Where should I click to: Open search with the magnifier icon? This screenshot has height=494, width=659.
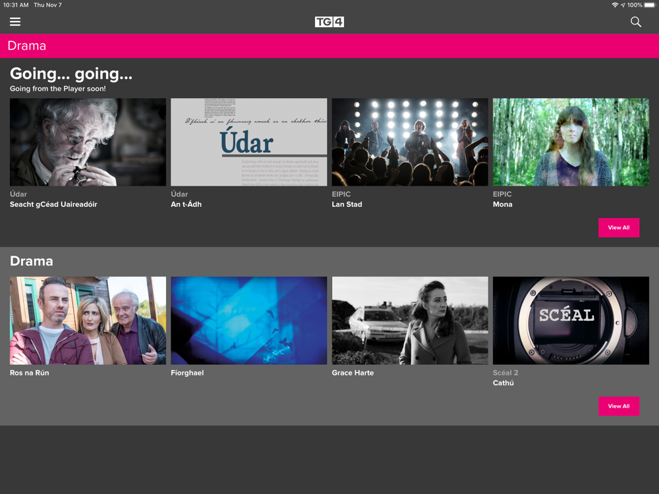[x=635, y=22]
